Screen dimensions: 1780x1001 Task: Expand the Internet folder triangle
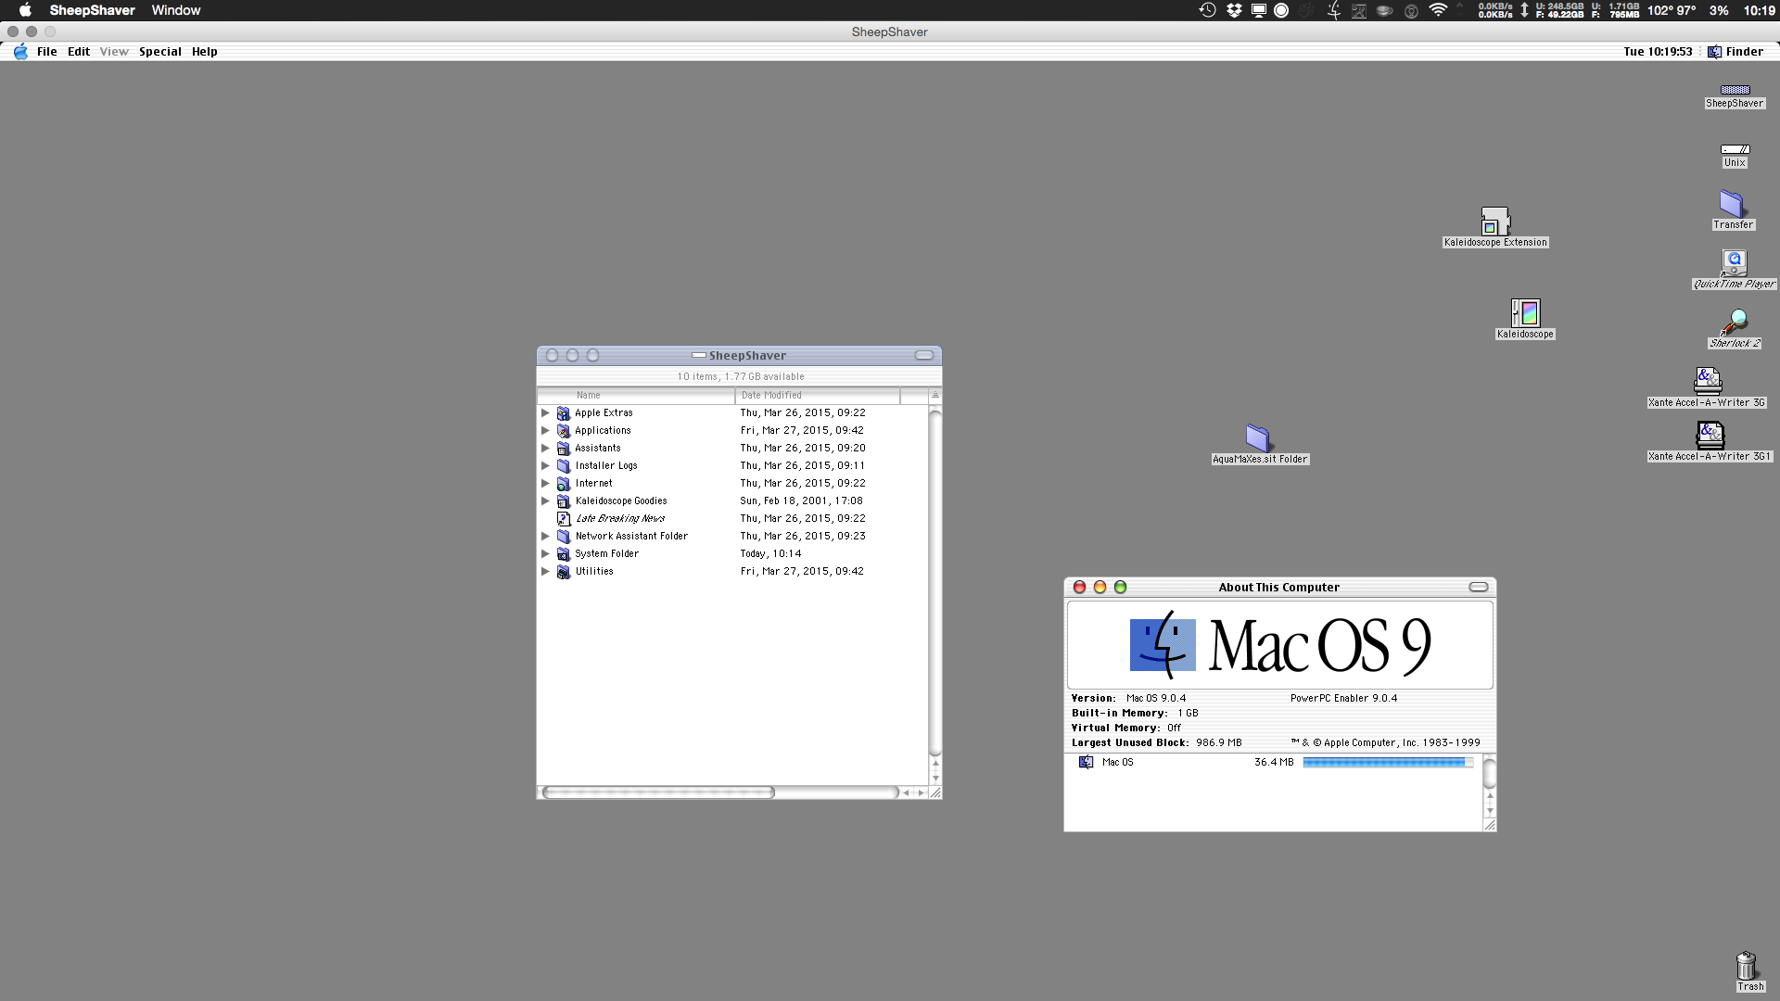coord(545,484)
